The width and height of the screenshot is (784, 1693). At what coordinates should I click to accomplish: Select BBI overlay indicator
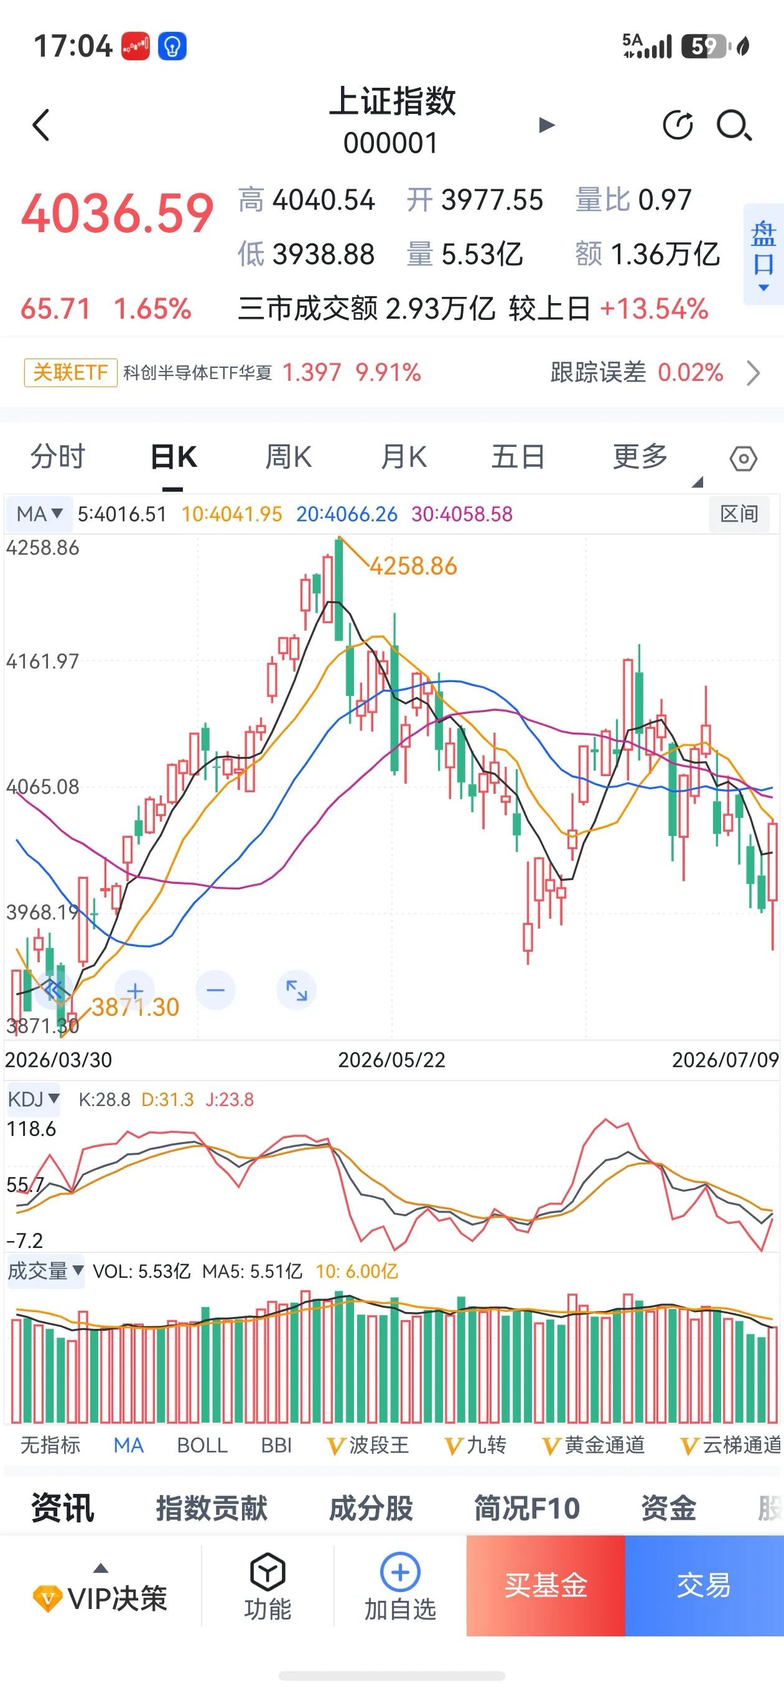click(277, 1445)
